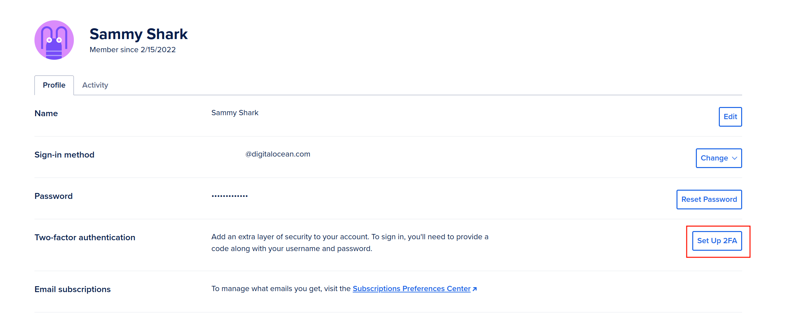Screen dimensions: 794x319
Task: Click the external link arrow icon
Action: pos(475,289)
